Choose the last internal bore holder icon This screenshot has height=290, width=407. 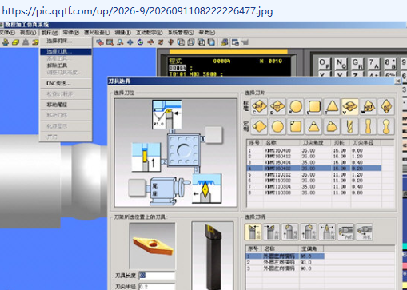(365, 232)
